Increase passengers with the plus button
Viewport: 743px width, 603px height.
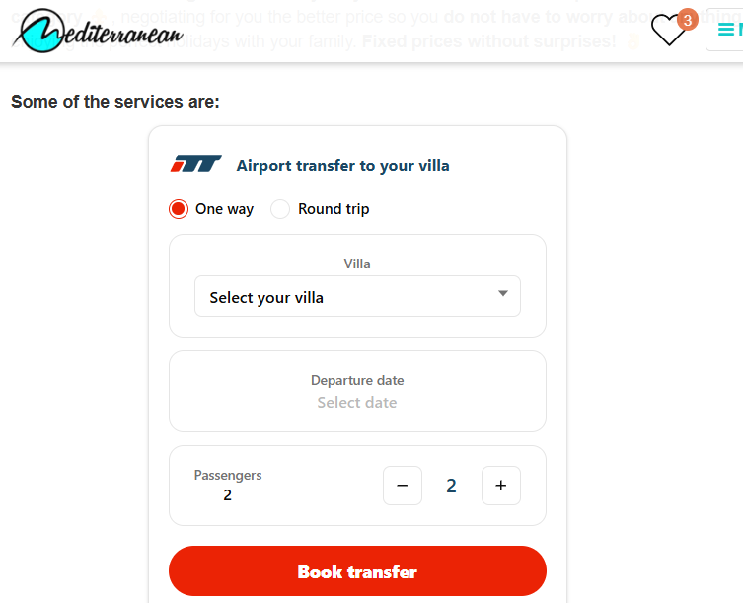pos(501,486)
